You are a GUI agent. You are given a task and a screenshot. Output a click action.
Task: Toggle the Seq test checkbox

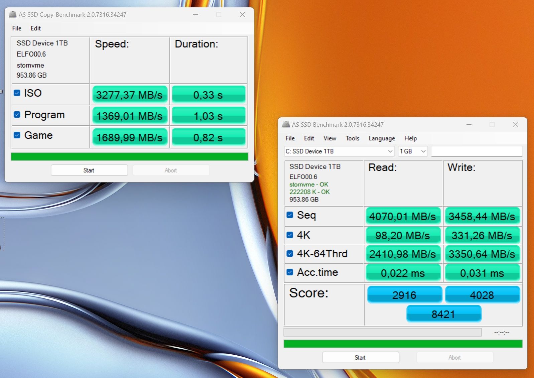[x=290, y=215]
